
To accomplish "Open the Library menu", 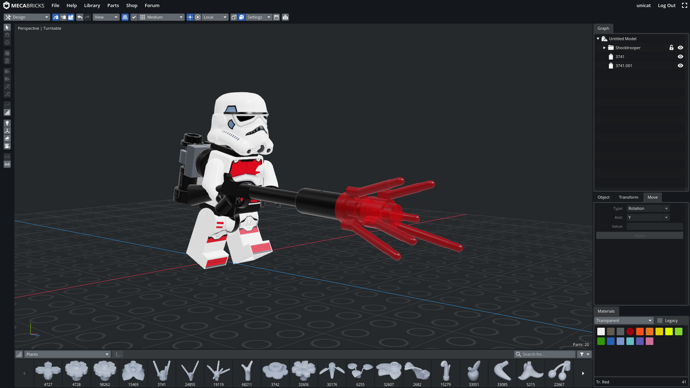I will (92, 5).
